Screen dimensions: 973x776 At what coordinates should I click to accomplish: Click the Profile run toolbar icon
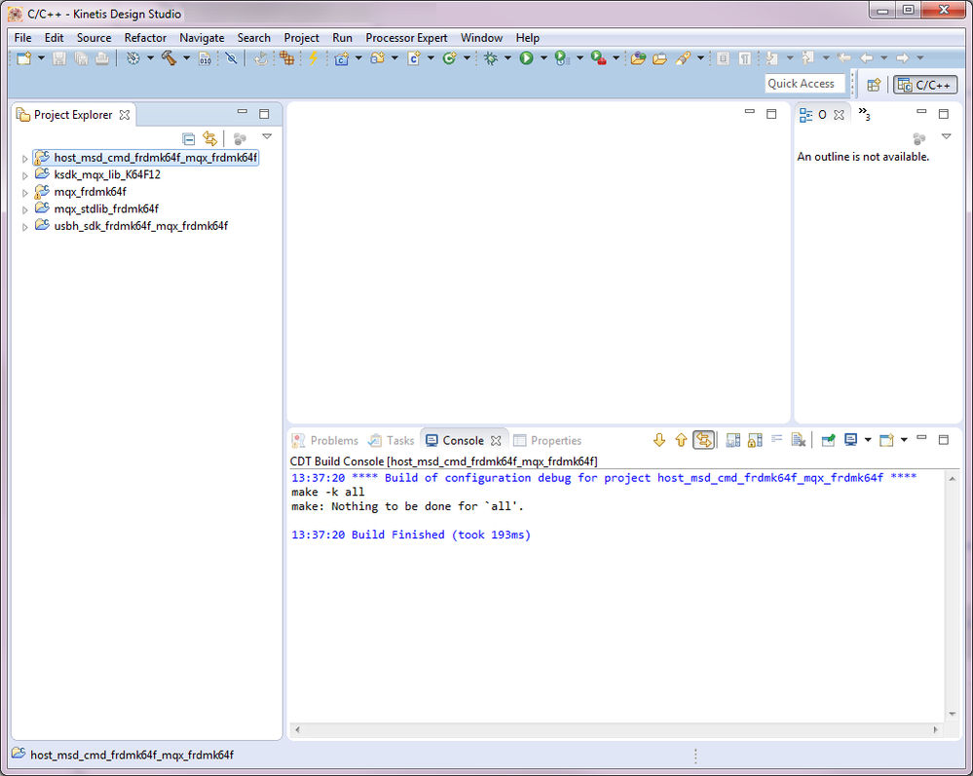[562, 58]
